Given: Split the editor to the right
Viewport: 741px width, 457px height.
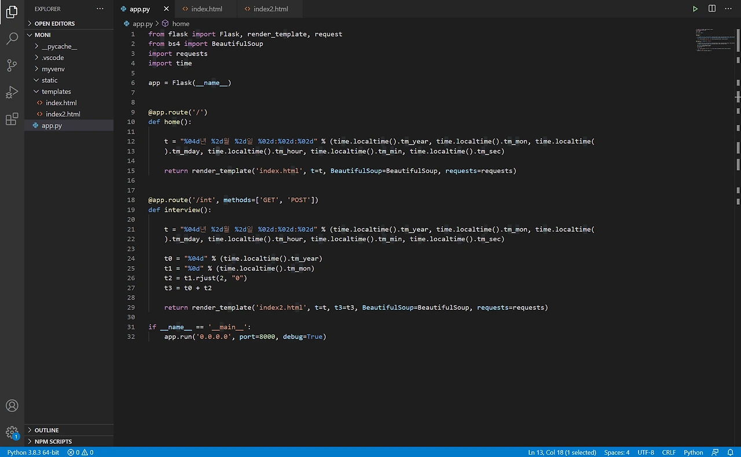Looking at the screenshot, I should point(712,9).
